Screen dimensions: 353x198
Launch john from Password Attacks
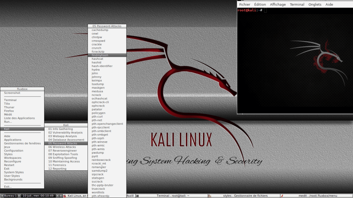(x=107, y=73)
